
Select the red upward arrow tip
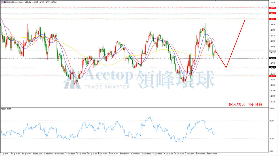coord(244,20)
